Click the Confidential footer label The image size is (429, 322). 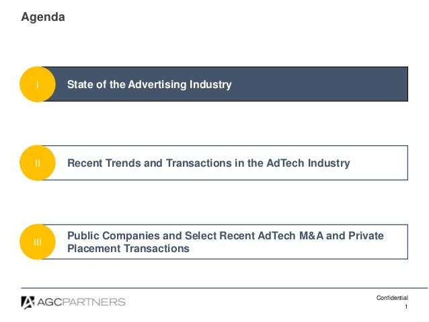point(392,298)
